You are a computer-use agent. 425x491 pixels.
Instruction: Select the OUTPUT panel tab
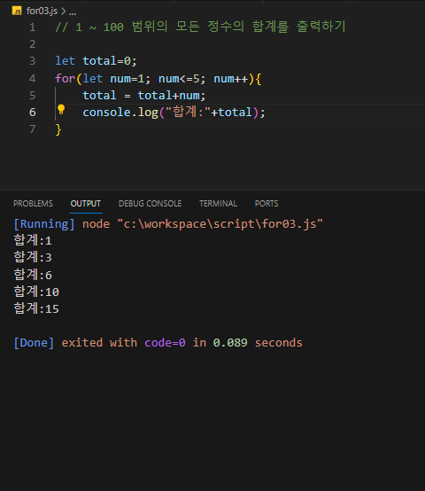coord(86,204)
